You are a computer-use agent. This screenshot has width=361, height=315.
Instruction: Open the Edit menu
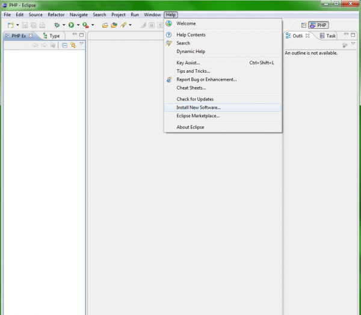20,14
